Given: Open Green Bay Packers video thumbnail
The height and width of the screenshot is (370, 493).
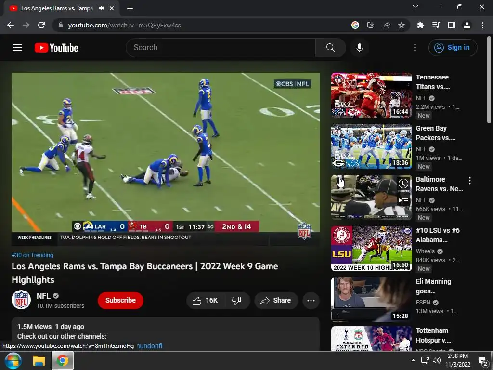Looking at the screenshot, I should (x=371, y=146).
